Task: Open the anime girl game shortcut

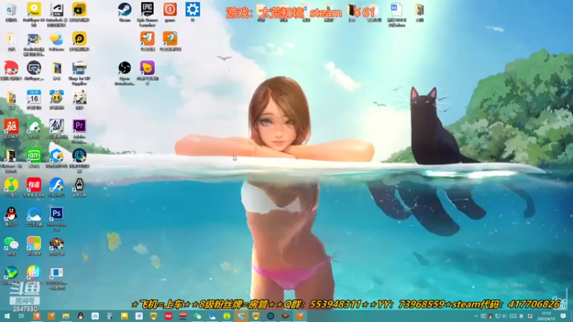Action: click(80, 97)
